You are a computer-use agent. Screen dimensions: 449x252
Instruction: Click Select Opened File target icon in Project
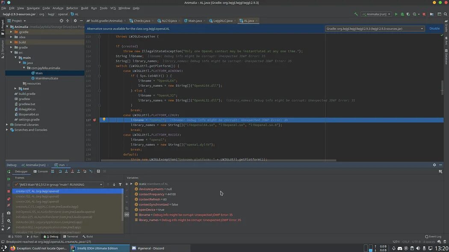(61, 21)
